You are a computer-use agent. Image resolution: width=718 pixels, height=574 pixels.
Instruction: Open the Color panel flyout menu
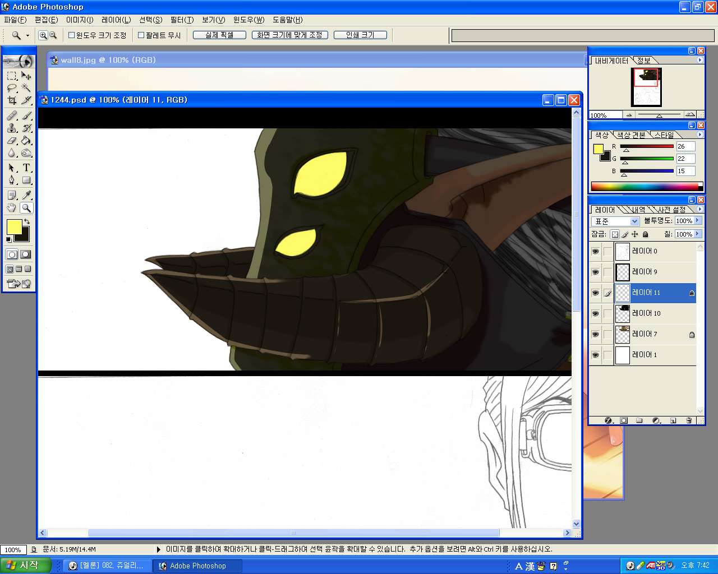coord(699,135)
